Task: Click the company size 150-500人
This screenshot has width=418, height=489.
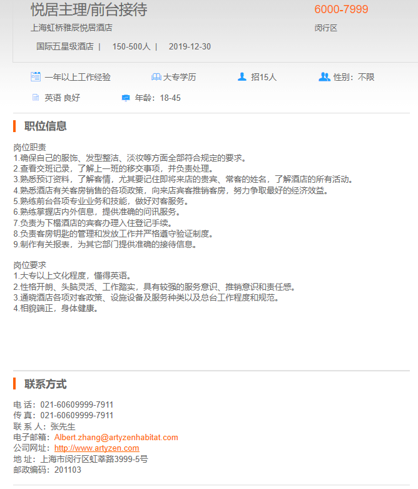Action: [x=131, y=47]
